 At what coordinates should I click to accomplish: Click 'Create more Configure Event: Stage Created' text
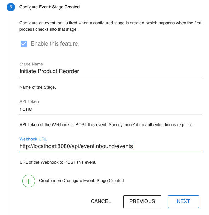81,181
